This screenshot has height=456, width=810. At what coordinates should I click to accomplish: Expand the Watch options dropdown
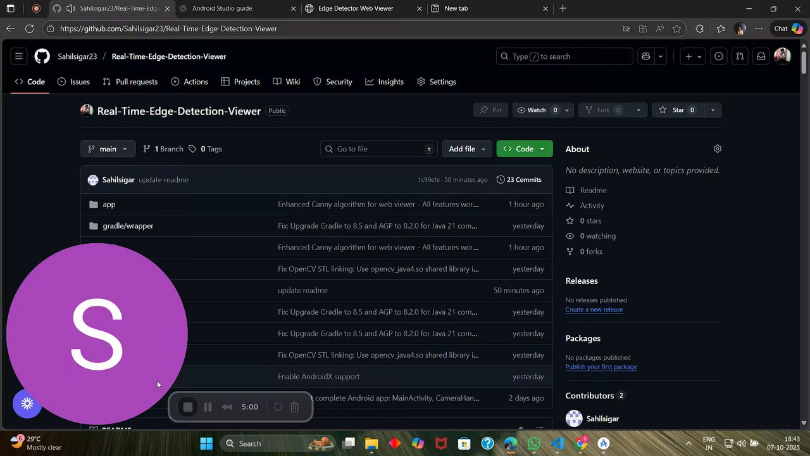pos(567,110)
